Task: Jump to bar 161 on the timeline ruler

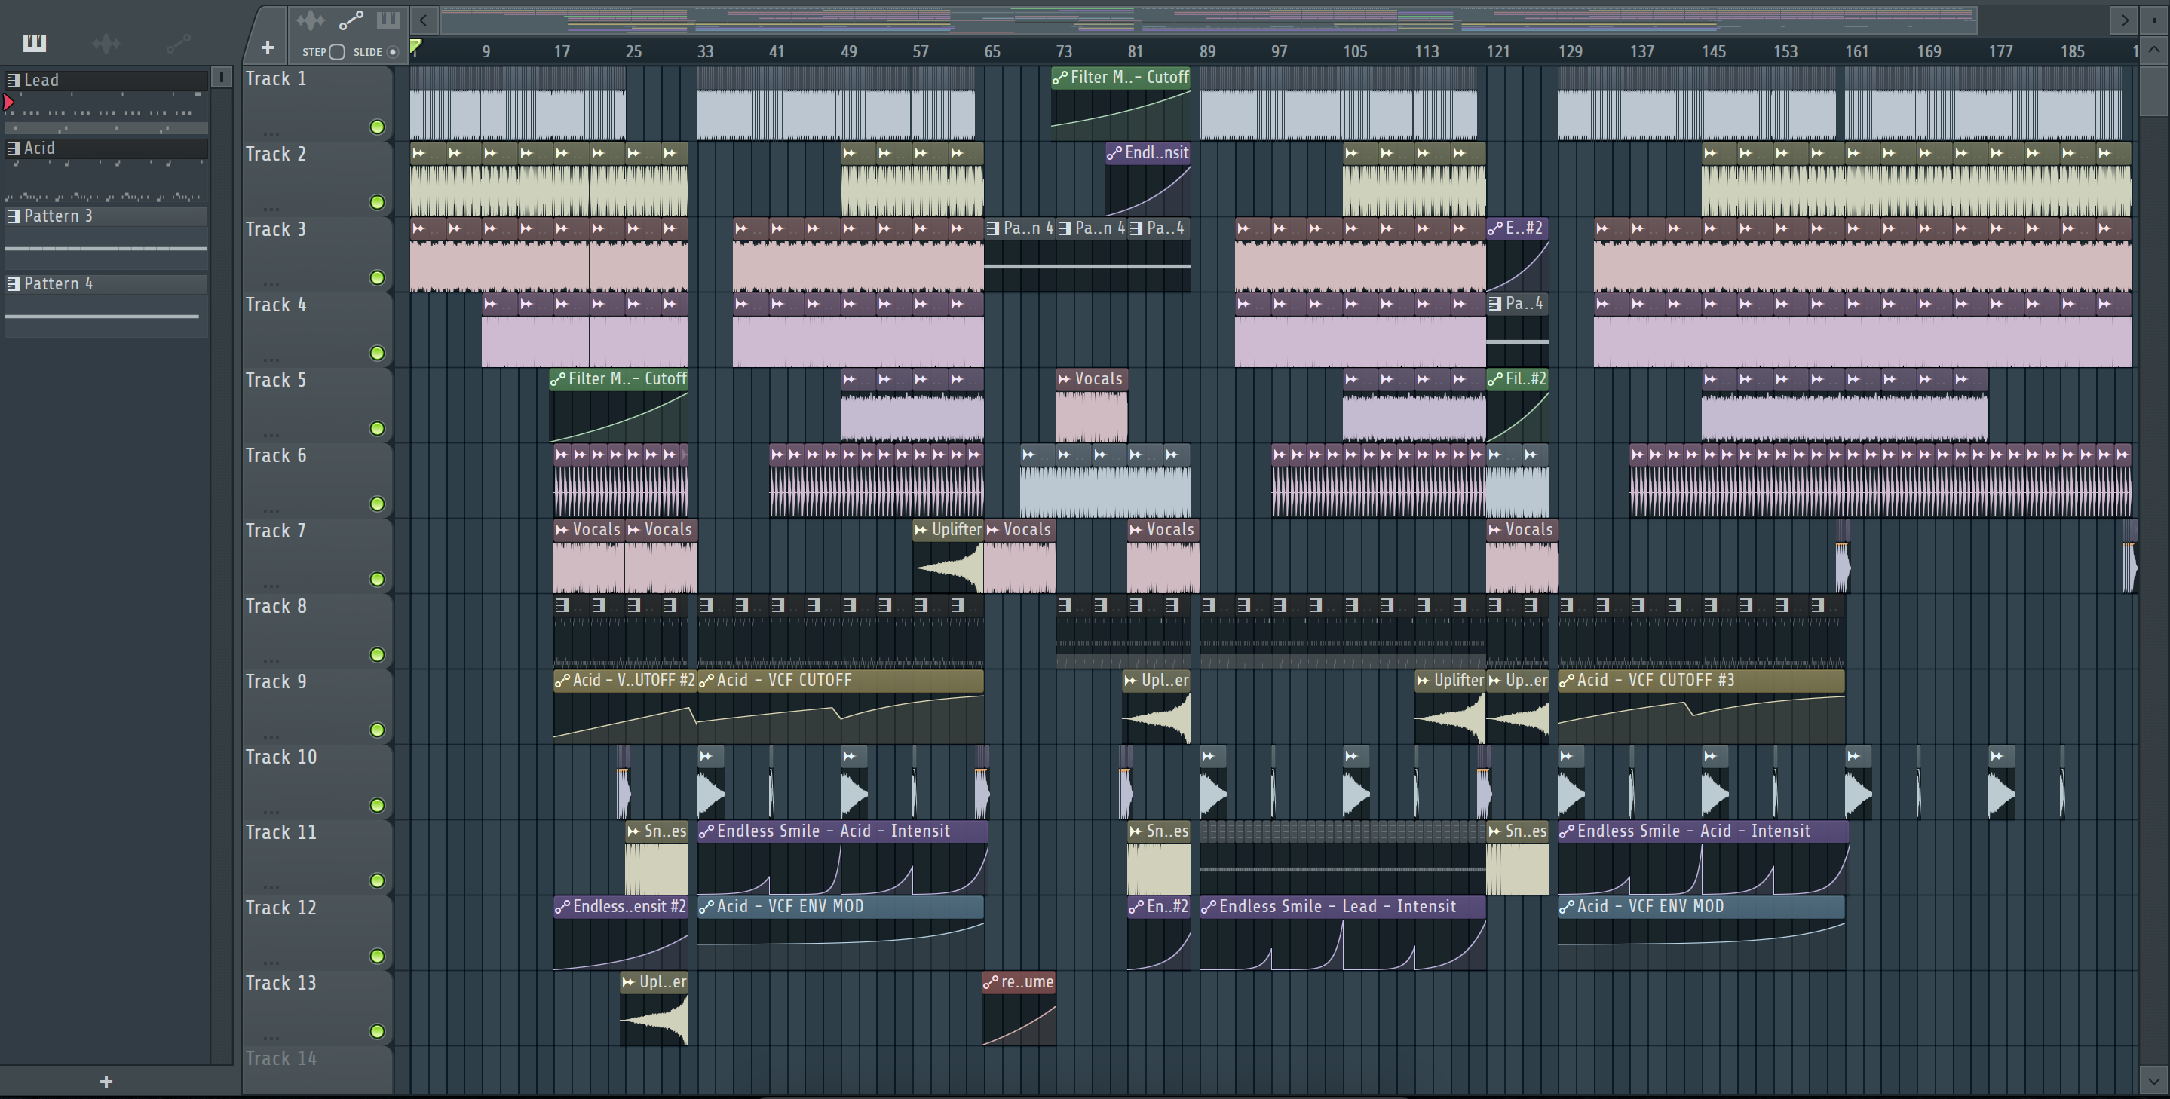Action: 1856,51
